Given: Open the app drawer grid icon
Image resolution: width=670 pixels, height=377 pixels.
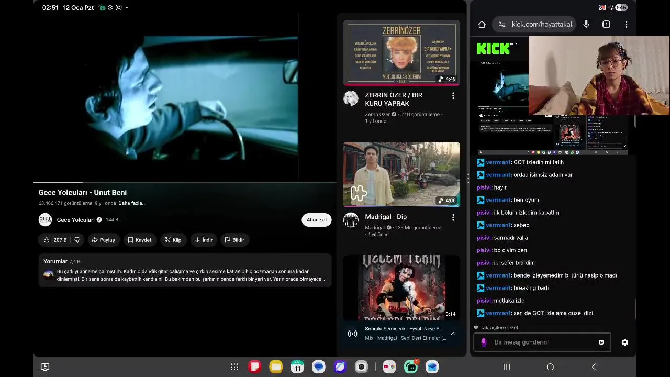Looking at the screenshot, I should (234, 367).
